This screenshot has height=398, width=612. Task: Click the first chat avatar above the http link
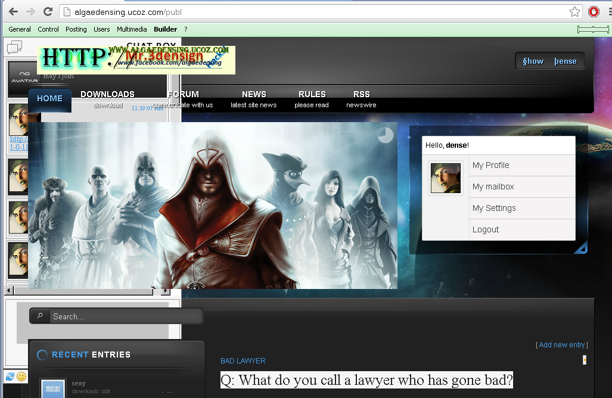coord(18,119)
